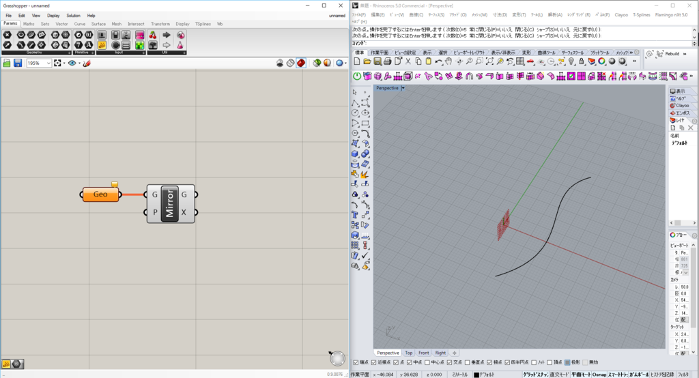699x378 pixels.
Task: Open Transform tab in Grasshopper
Action: (160, 24)
